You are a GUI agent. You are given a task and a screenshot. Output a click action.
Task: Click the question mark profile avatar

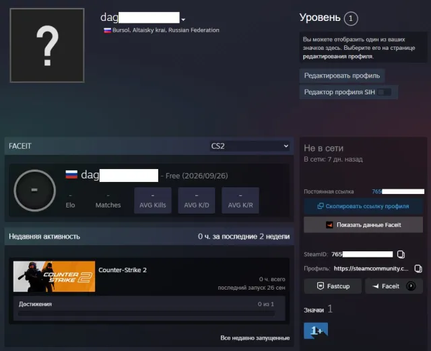pos(47,45)
